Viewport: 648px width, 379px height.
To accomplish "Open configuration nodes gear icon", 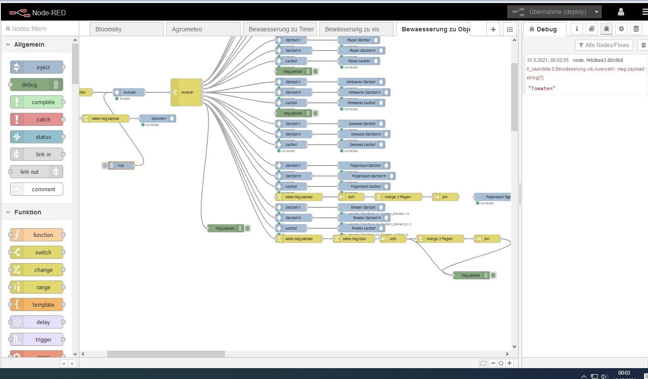I will [621, 29].
